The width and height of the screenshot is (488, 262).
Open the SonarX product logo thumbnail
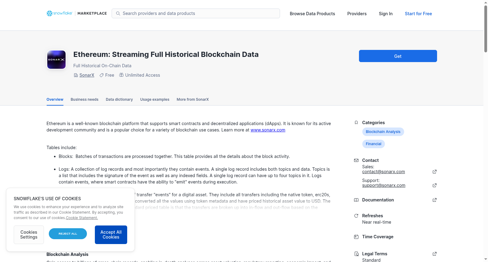(56, 60)
